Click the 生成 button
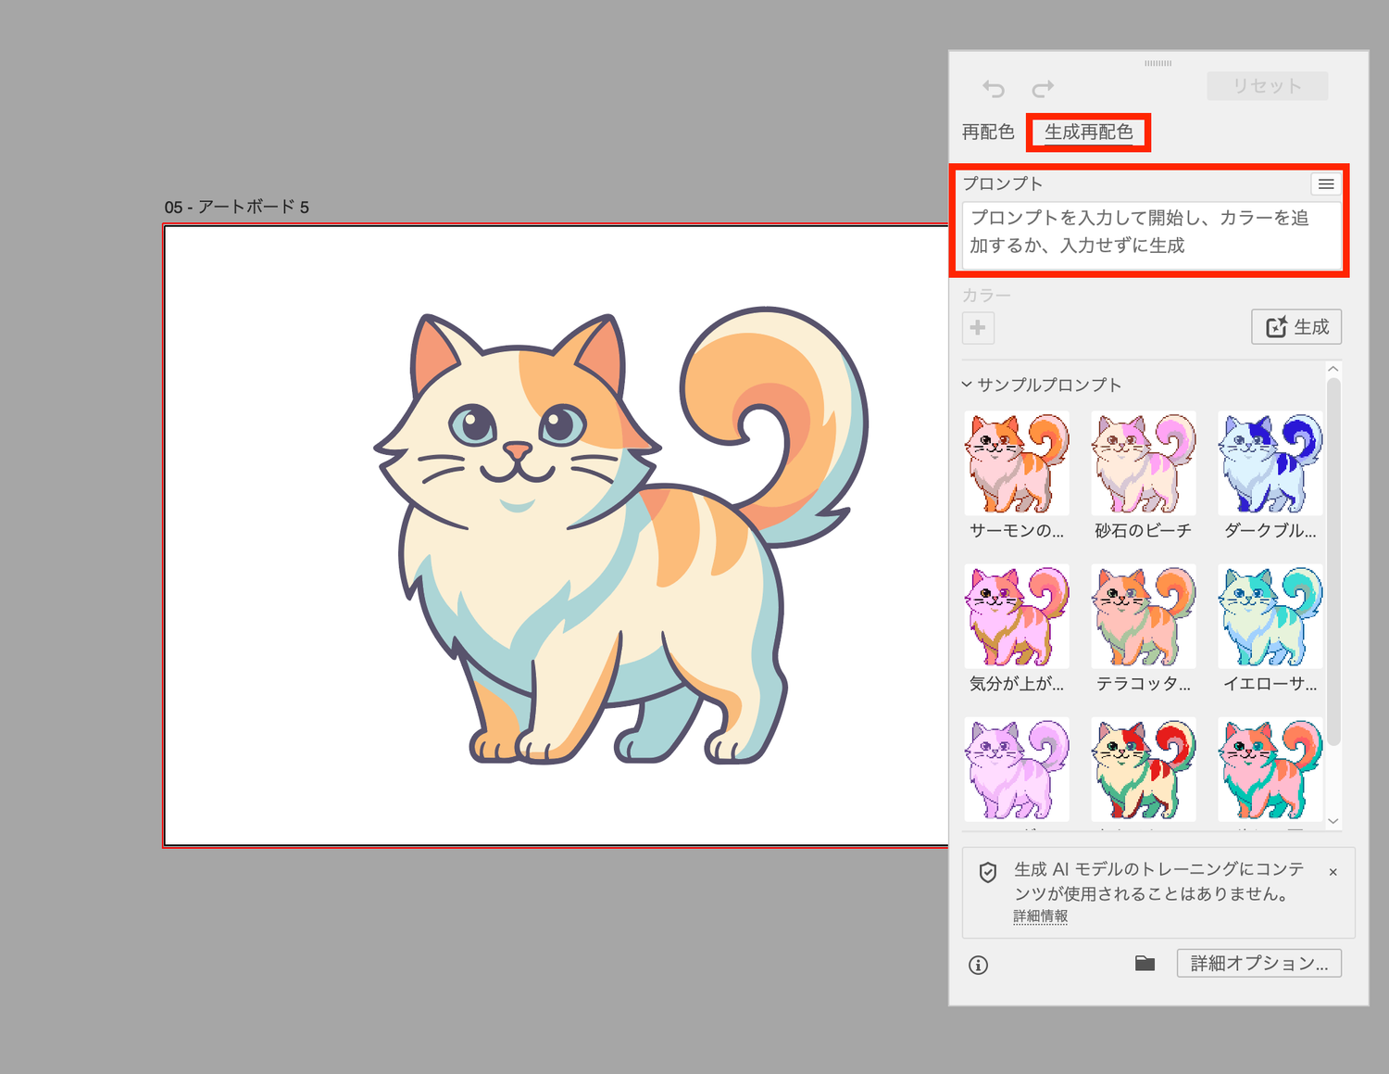The height and width of the screenshot is (1074, 1389). pos(1296,327)
